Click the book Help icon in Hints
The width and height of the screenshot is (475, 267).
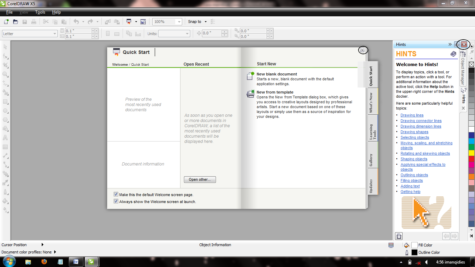pyautogui.click(x=453, y=54)
